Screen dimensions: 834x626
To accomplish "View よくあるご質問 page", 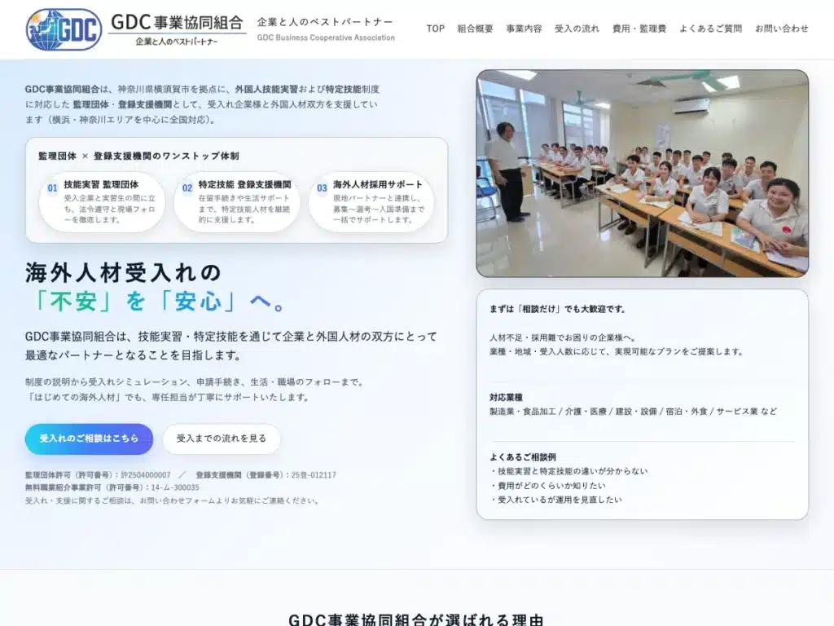I will [710, 29].
